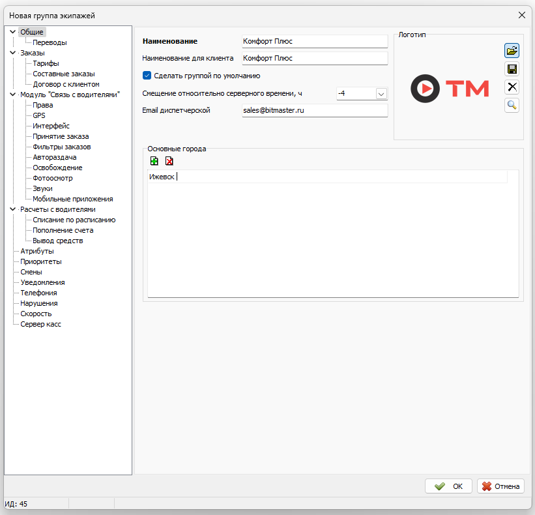Add a city with green plus icon
This screenshot has height=515, width=535.
click(154, 161)
